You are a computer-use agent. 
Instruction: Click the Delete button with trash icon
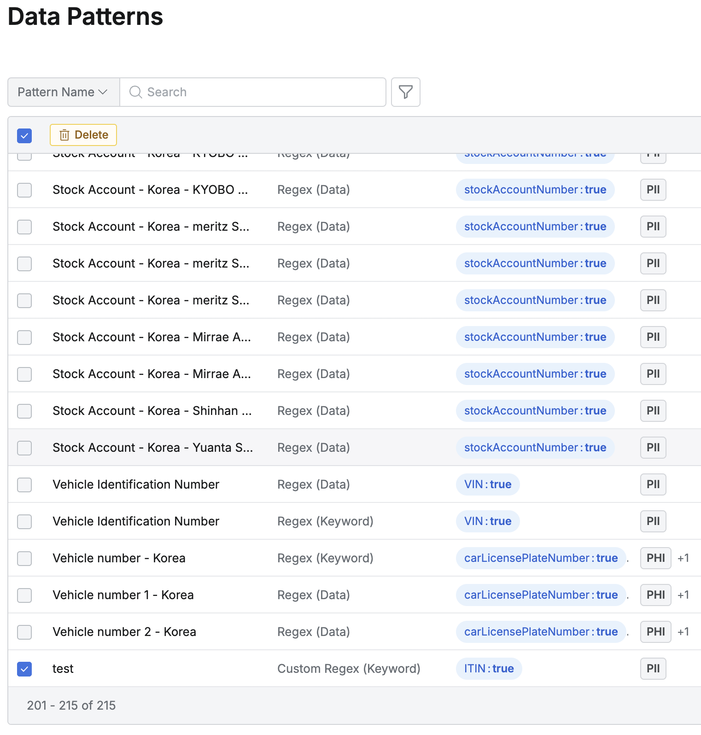click(83, 135)
